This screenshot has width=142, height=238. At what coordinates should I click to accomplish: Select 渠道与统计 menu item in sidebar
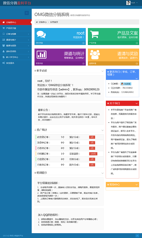[16, 40]
